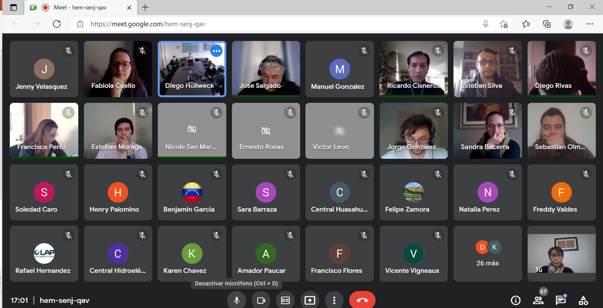The image size is (603, 308).
Task: Click Jorge Gonzalez's muted microphone icon
Action: pyautogui.click(x=438, y=113)
